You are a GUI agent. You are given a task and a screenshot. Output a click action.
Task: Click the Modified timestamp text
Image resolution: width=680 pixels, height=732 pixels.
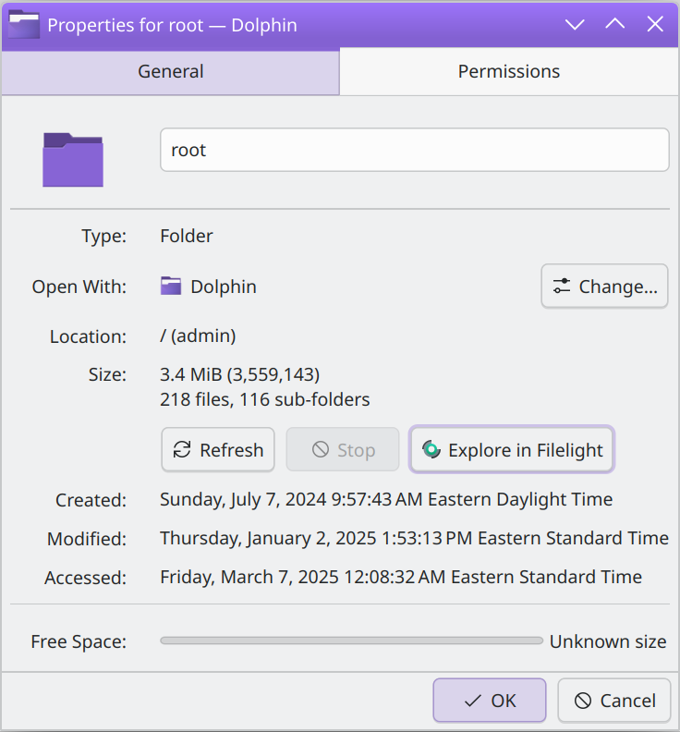click(413, 538)
